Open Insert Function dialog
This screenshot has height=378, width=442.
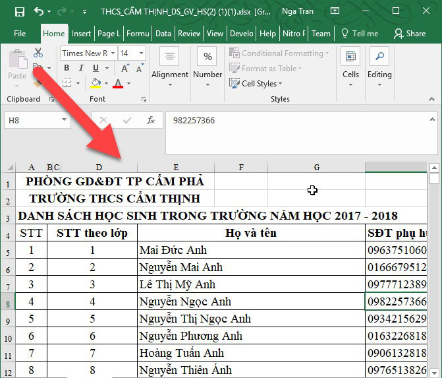[151, 120]
